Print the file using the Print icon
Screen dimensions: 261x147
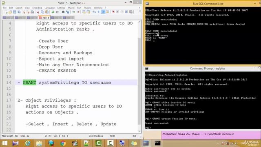33,12
